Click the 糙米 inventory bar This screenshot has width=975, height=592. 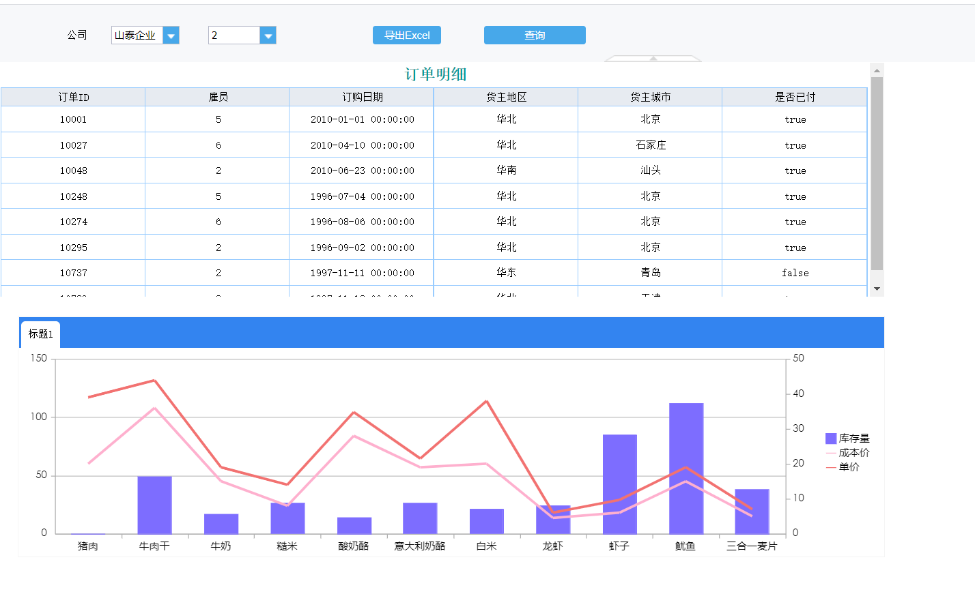(287, 518)
